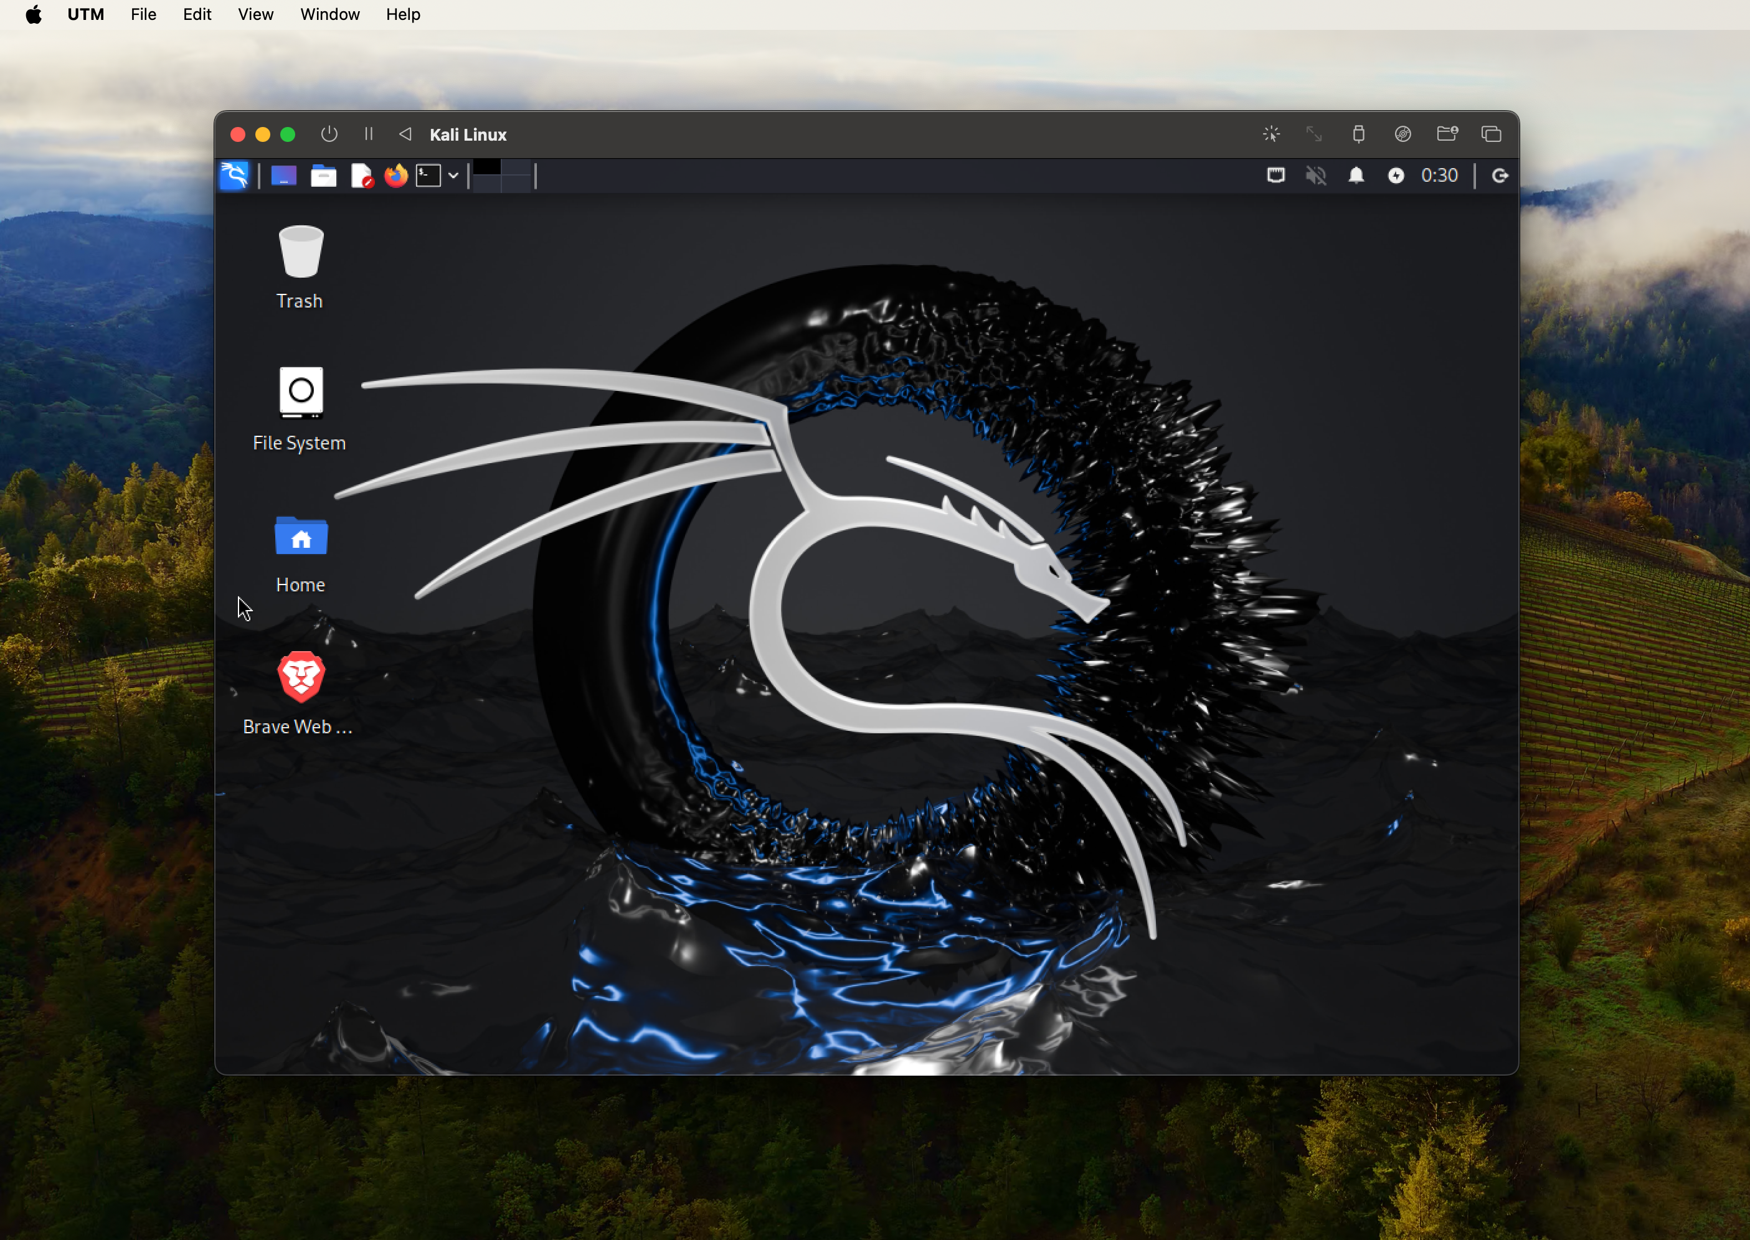1750x1240 pixels.
Task: Toggle the muted volume icon
Action: [1316, 176]
